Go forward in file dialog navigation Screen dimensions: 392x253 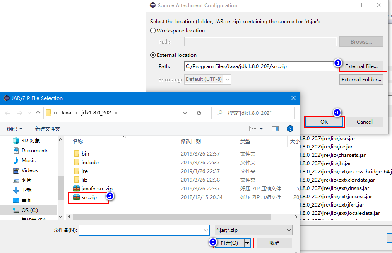point(20,113)
